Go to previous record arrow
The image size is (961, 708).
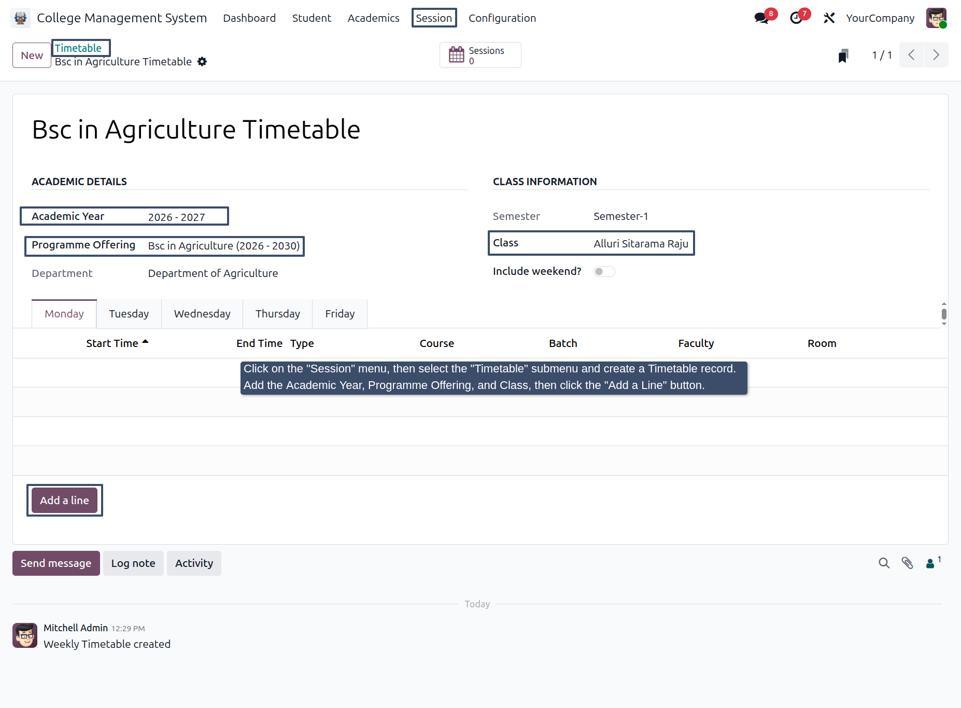click(x=911, y=55)
